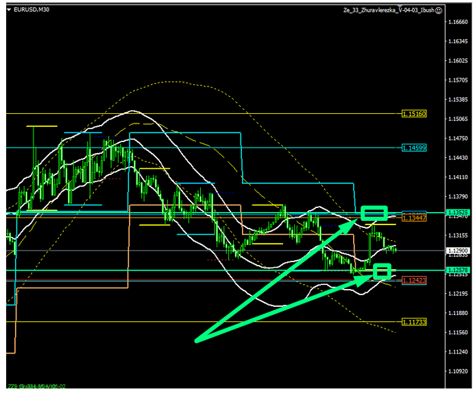Click the smiley face expert advisor icon
The height and width of the screenshot is (394, 473).
click(439, 10)
